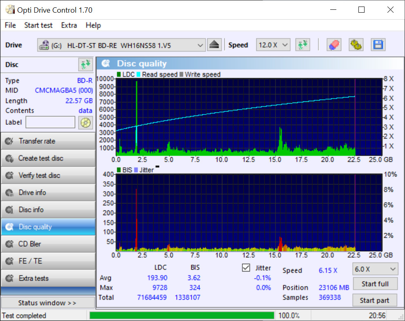Viewport: 405px width, 321px height.
Task: Click the refresh drive speed icon
Action: [x=303, y=45]
